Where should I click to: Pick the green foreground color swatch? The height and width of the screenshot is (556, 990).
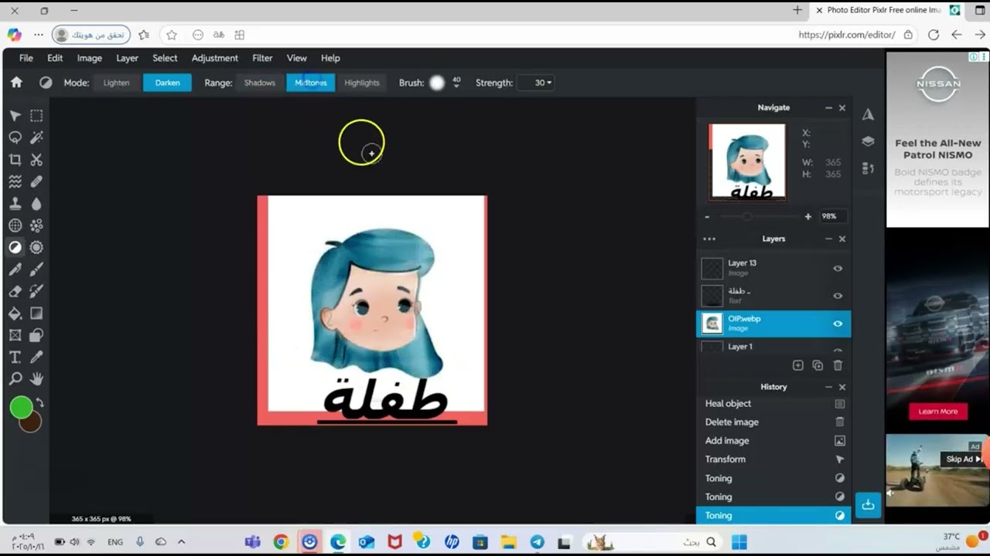pos(21,407)
